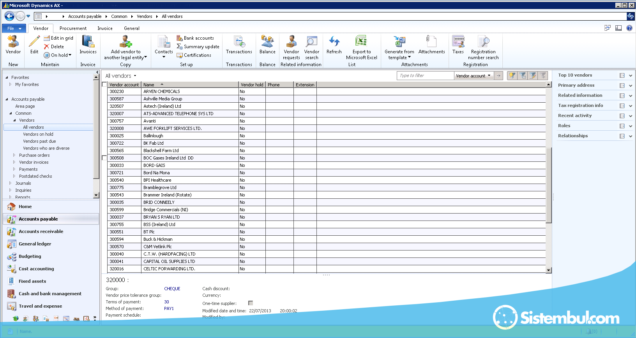636x338 pixels.
Task: Open Registration number search
Action: [x=483, y=47]
